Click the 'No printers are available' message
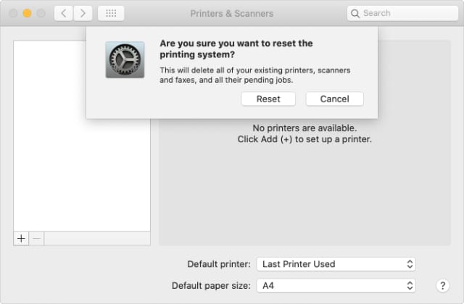 304,128
